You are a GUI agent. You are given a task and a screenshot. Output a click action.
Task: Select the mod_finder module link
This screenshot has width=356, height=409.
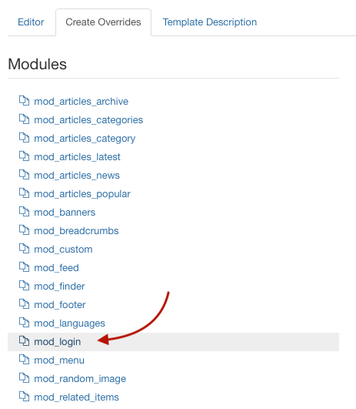point(59,287)
